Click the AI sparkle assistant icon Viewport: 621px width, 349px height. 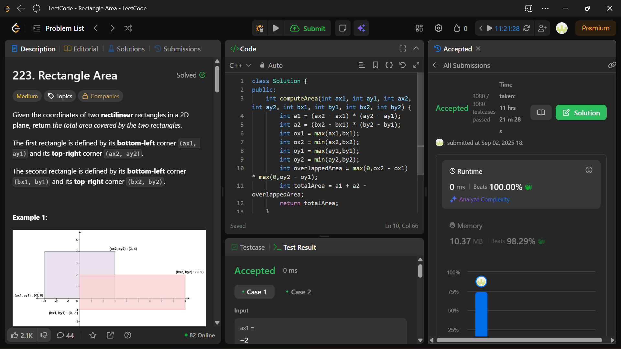pos(361,28)
